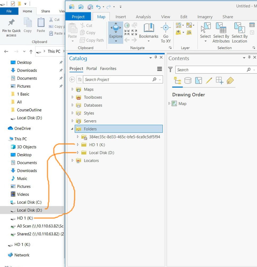This screenshot has width=257, height=267.
Task: Expand the Locators node
Action: (x=73, y=160)
